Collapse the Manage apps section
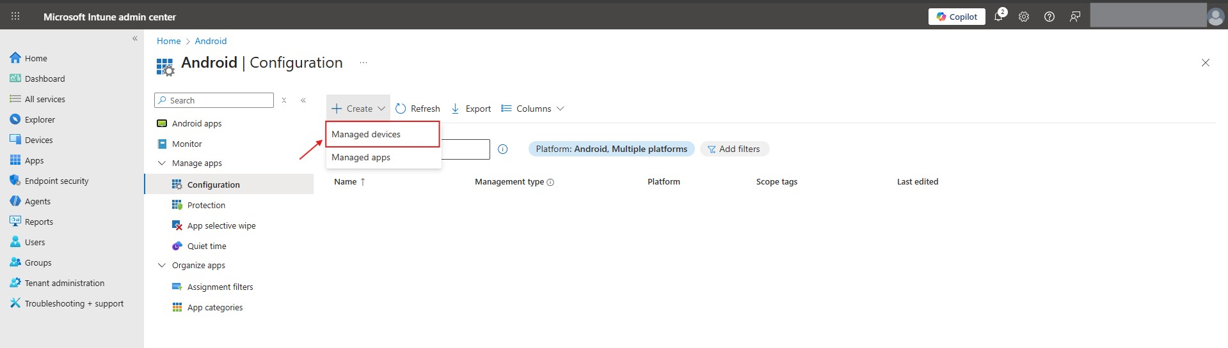This screenshot has width=1228, height=348. (162, 163)
